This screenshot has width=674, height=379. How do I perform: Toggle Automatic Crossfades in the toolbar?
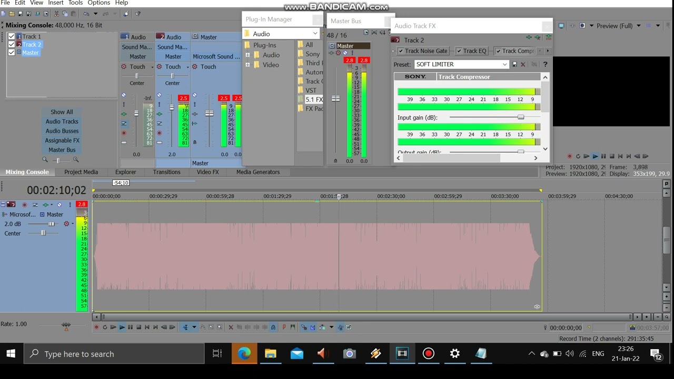(x=313, y=327)
